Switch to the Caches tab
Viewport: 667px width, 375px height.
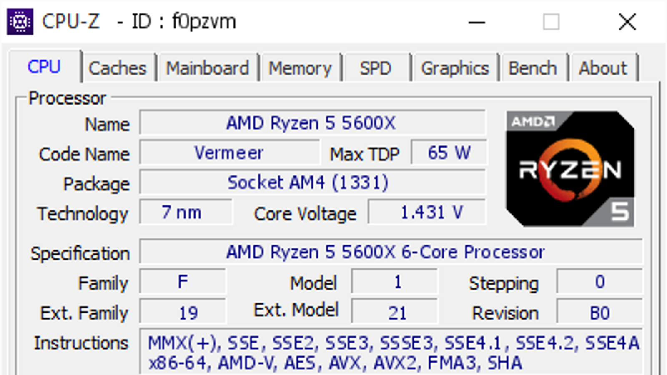[x=118, y=68]
